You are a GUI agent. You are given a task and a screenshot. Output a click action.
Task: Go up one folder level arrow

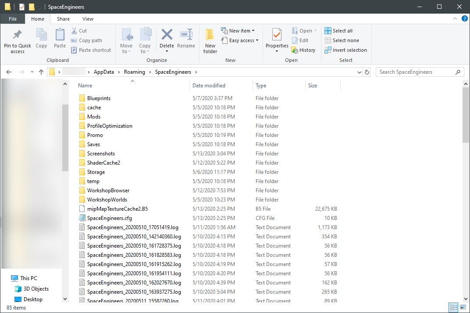(41, 72)
